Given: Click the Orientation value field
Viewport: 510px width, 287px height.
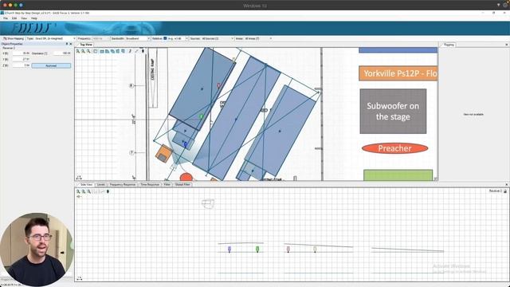Looking at the screenshot, I should point(62,53).
